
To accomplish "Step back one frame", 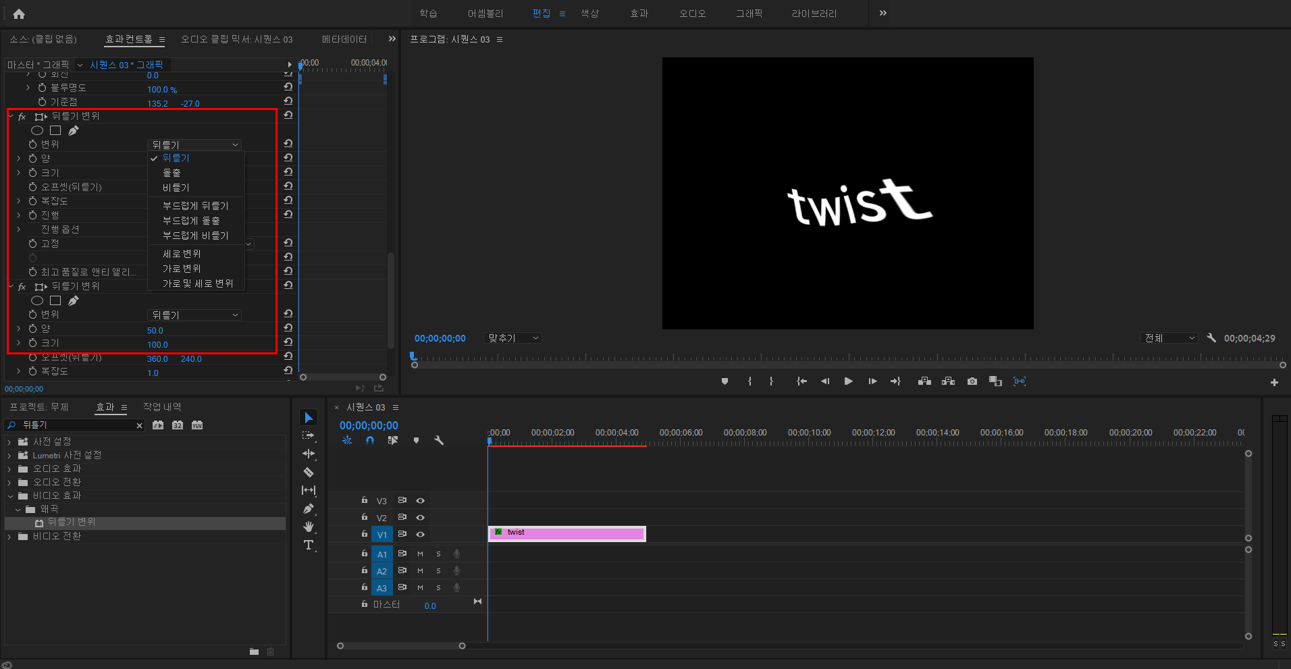I will click(824, 381).
